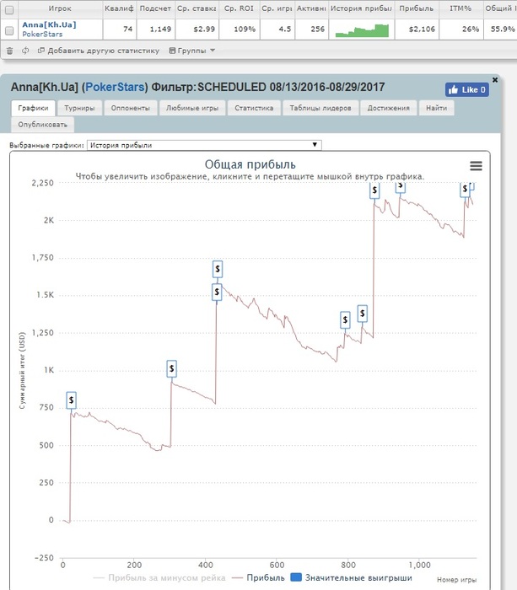
Task: Toggle the header select-all checkbox
Action: coord(9,9)
